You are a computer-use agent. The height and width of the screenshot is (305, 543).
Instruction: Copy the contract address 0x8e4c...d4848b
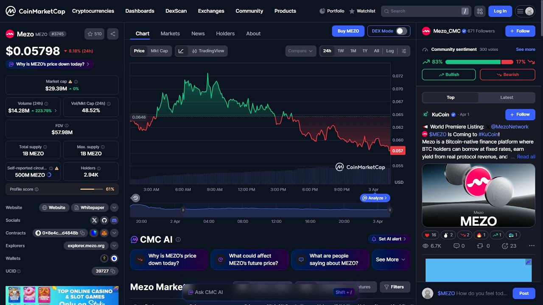point(83,233)
